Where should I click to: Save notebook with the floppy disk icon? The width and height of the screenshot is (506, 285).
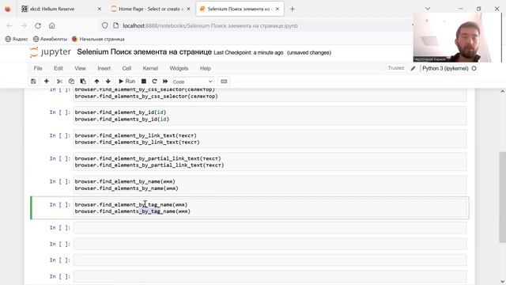pos(33,82)
